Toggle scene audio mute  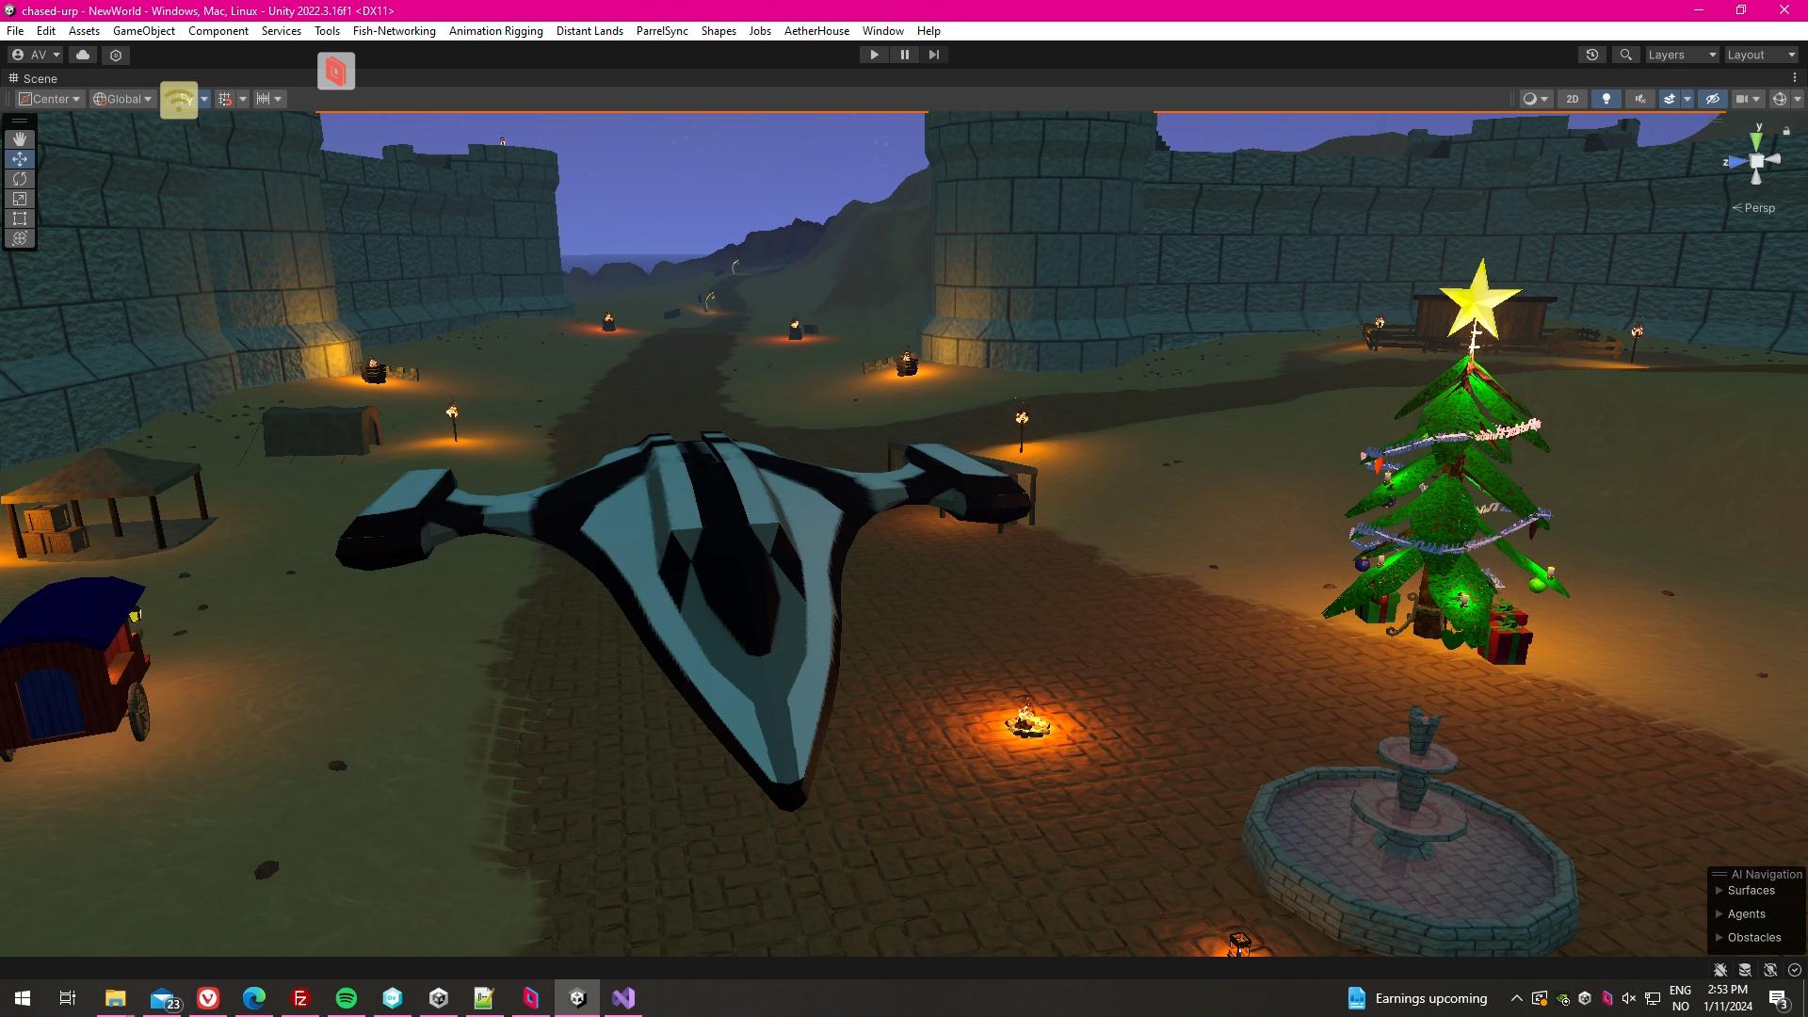[x=1640, y=99]
